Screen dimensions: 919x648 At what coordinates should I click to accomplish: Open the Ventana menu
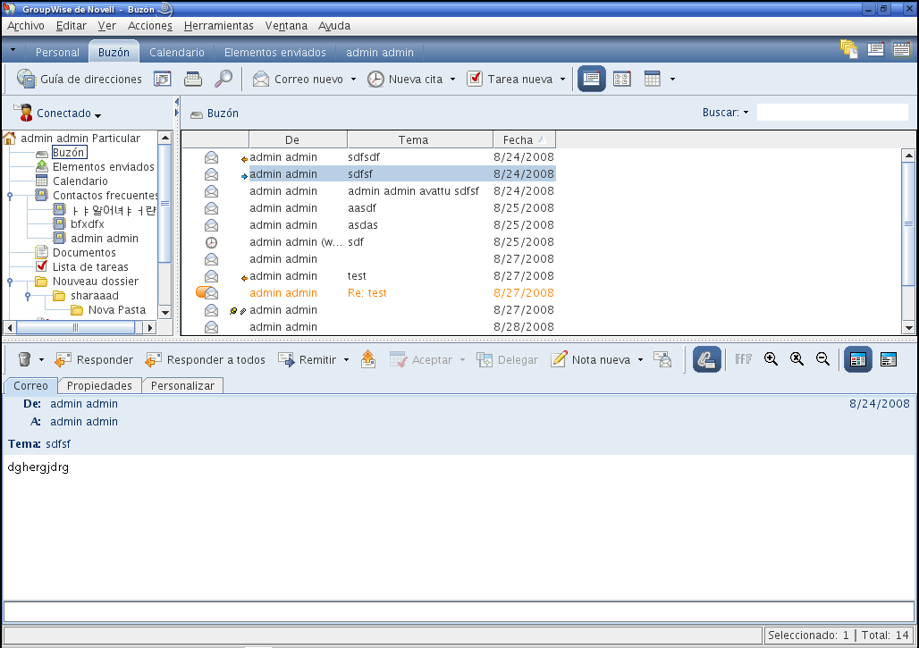[286, 26]
